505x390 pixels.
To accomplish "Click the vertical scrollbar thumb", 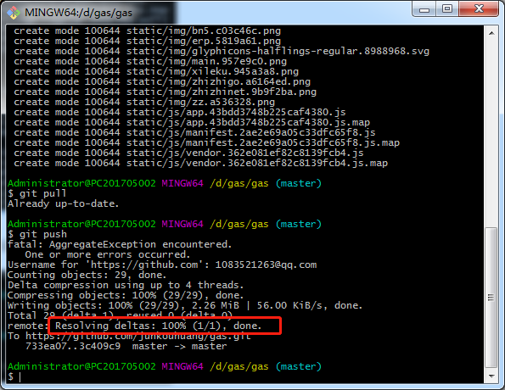I will [491, 298].
